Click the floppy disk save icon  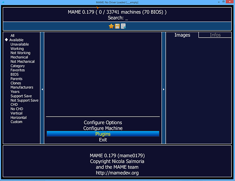[x=117, y=26]
